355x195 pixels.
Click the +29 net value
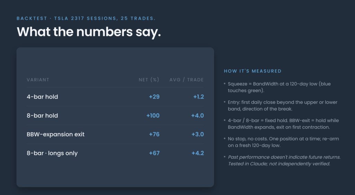coord(154,97)
